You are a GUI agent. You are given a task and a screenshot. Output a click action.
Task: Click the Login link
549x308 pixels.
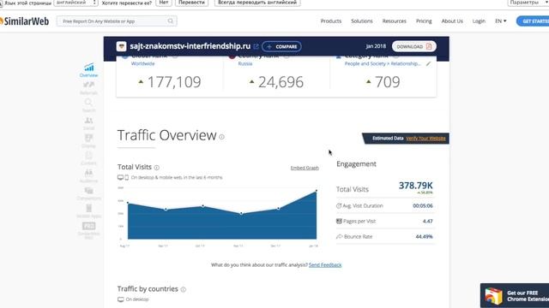click(x=479, y=21)
